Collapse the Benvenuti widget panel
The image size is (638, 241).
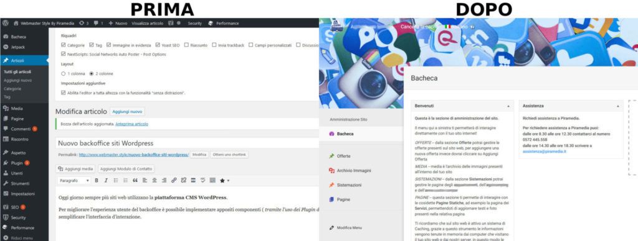click(508, 106)
